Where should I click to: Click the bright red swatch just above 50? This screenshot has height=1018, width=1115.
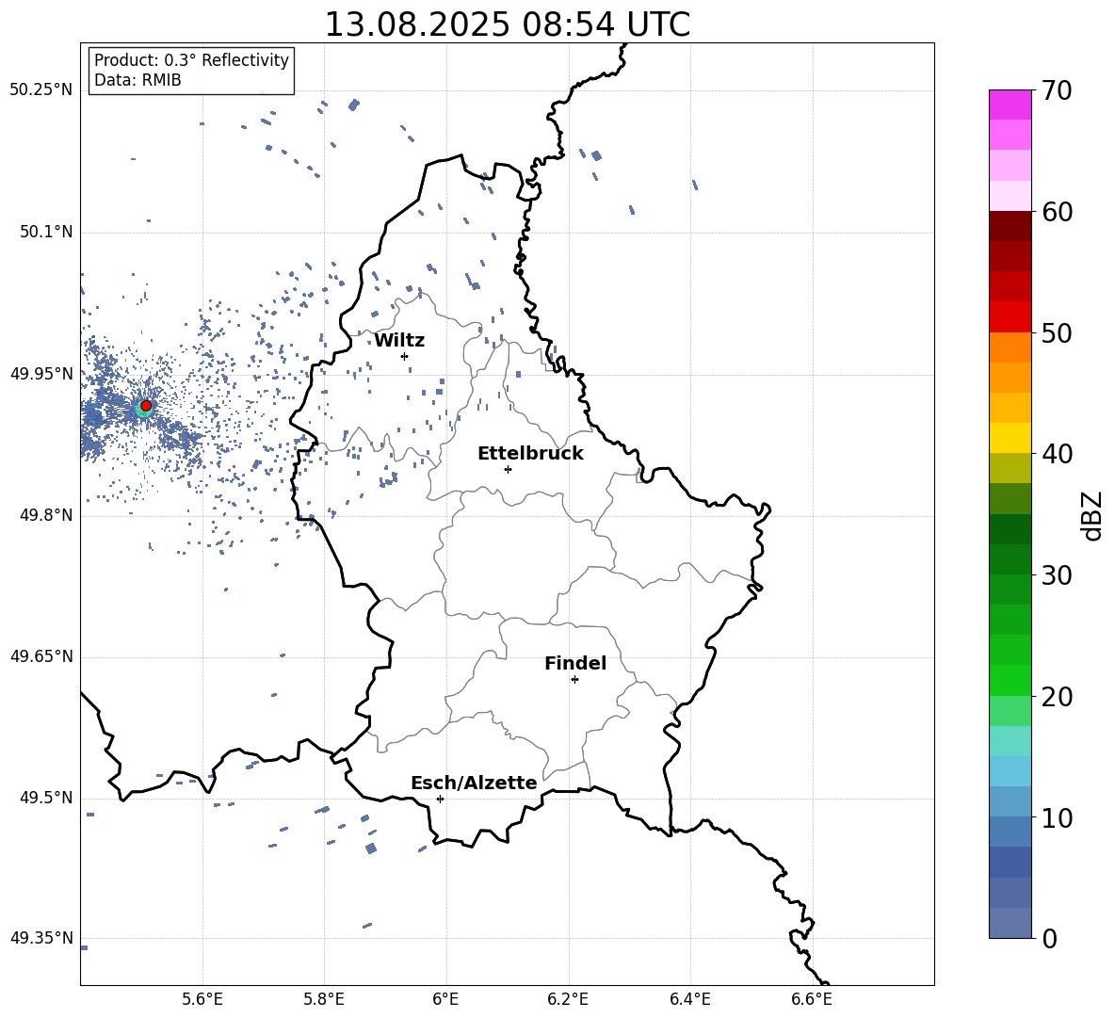(1010, 317)
